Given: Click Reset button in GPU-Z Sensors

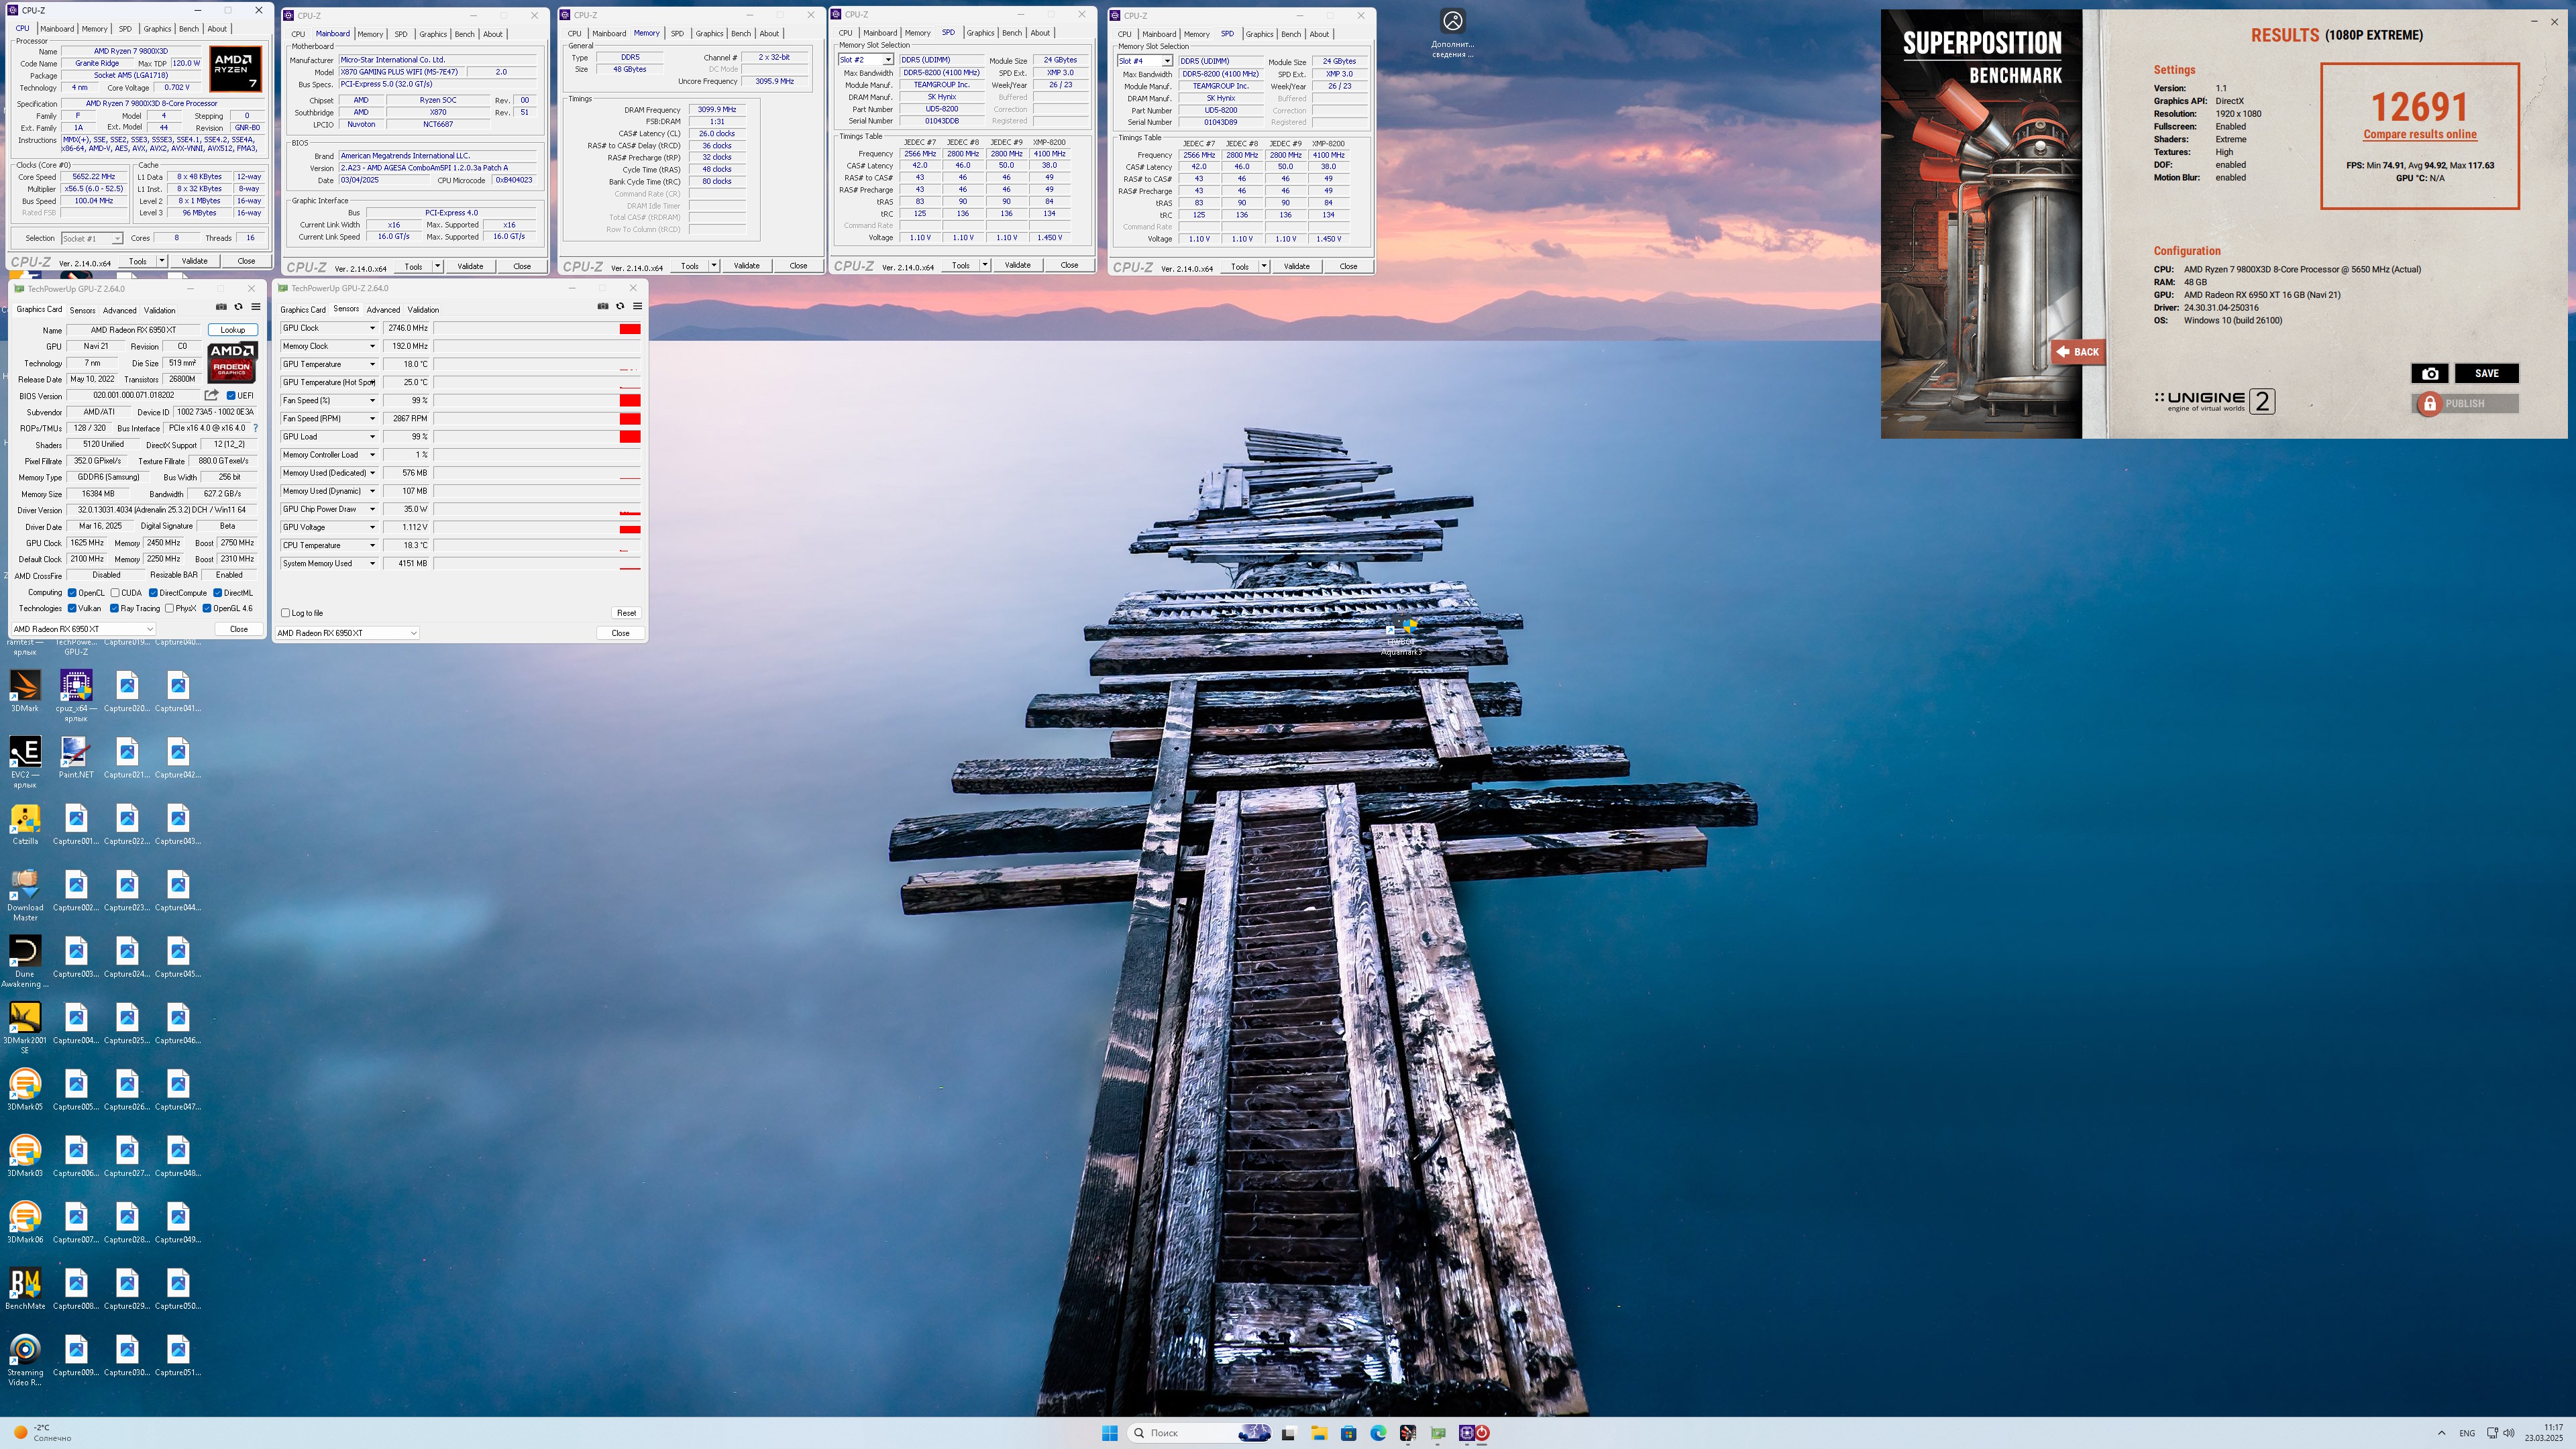Looking at the screenshot, I should [x=626, y=613].
